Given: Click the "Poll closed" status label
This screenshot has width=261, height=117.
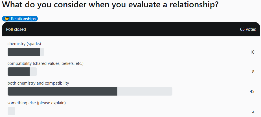Looking at the screenshot, I should [16, 29].
